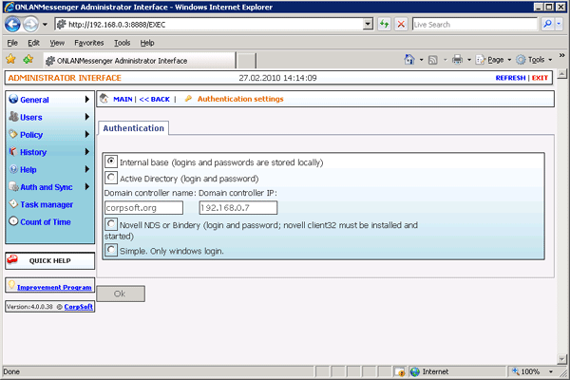Viewport: 570px width, 380px height.
Task: Click the book icon beside History
Action: (13, 151)
